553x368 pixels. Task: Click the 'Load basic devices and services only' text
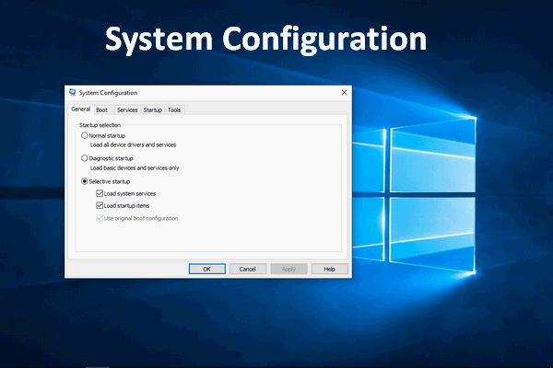pyautogui.click(x=135, y=168)
